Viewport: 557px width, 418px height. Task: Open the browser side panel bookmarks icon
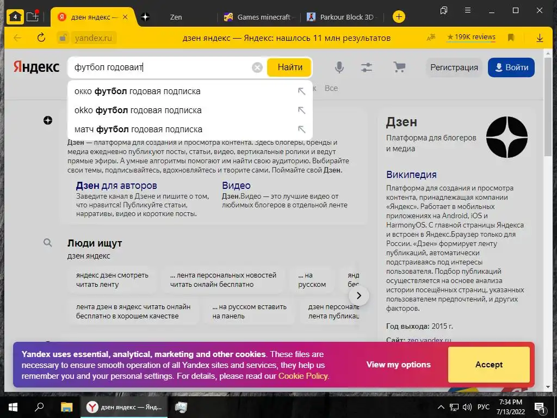(x=444, y=11)
